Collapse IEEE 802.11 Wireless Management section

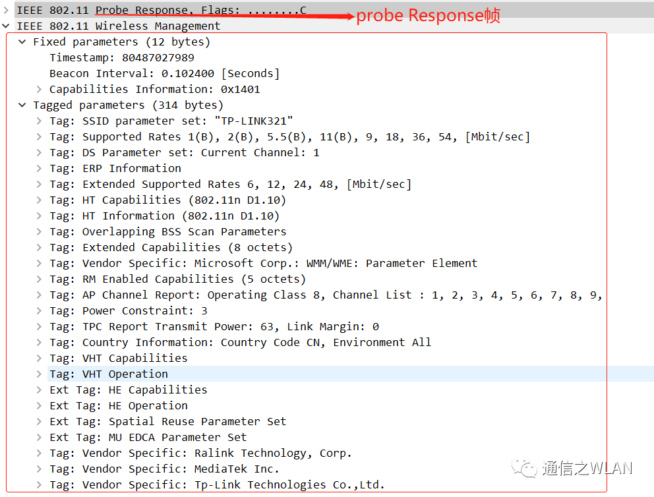[7, 26]
